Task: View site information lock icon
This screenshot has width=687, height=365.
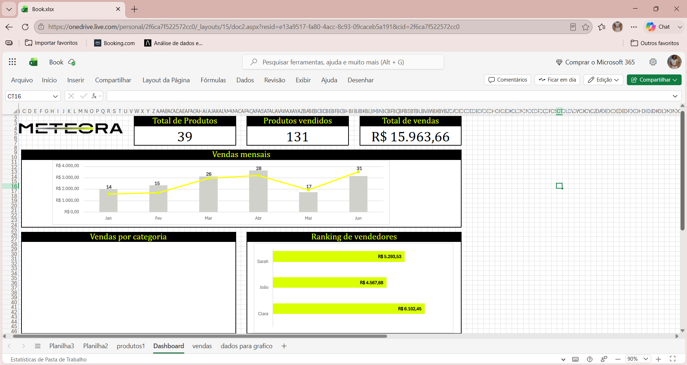Action: point(41,27)
